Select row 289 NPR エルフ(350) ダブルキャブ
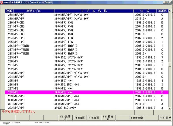173x126 pixels. pyautogui.click(x=87, y=57)
